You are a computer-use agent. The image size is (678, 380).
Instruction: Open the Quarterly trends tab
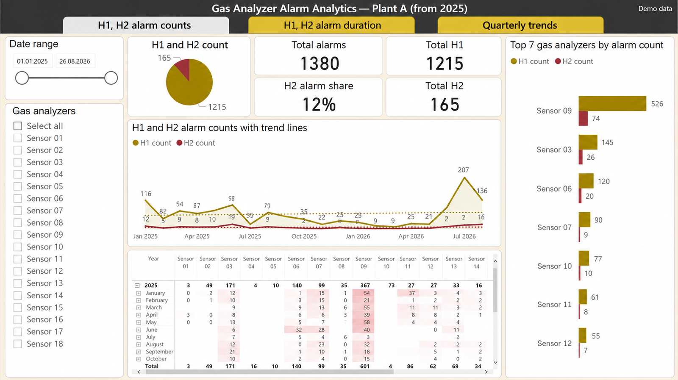point(520,25)
